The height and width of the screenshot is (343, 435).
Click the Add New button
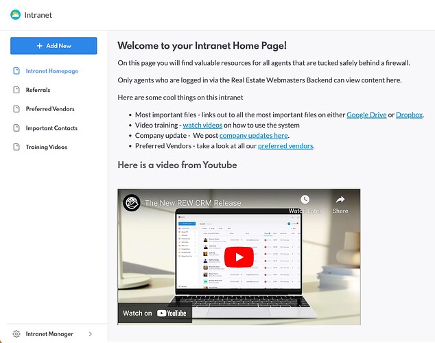[54, 46]
